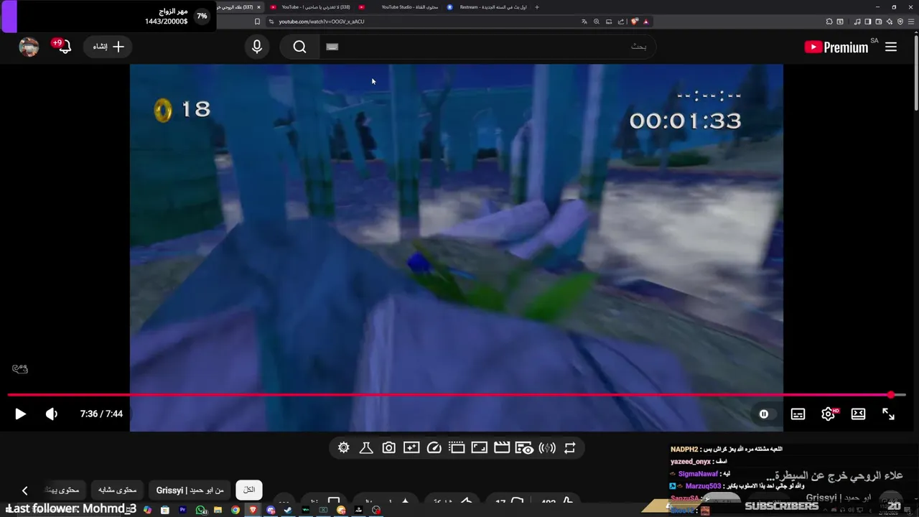Click the rotated picture icon left of video
This screenshot has width=919, height=517.
click(x=20, y=369)
